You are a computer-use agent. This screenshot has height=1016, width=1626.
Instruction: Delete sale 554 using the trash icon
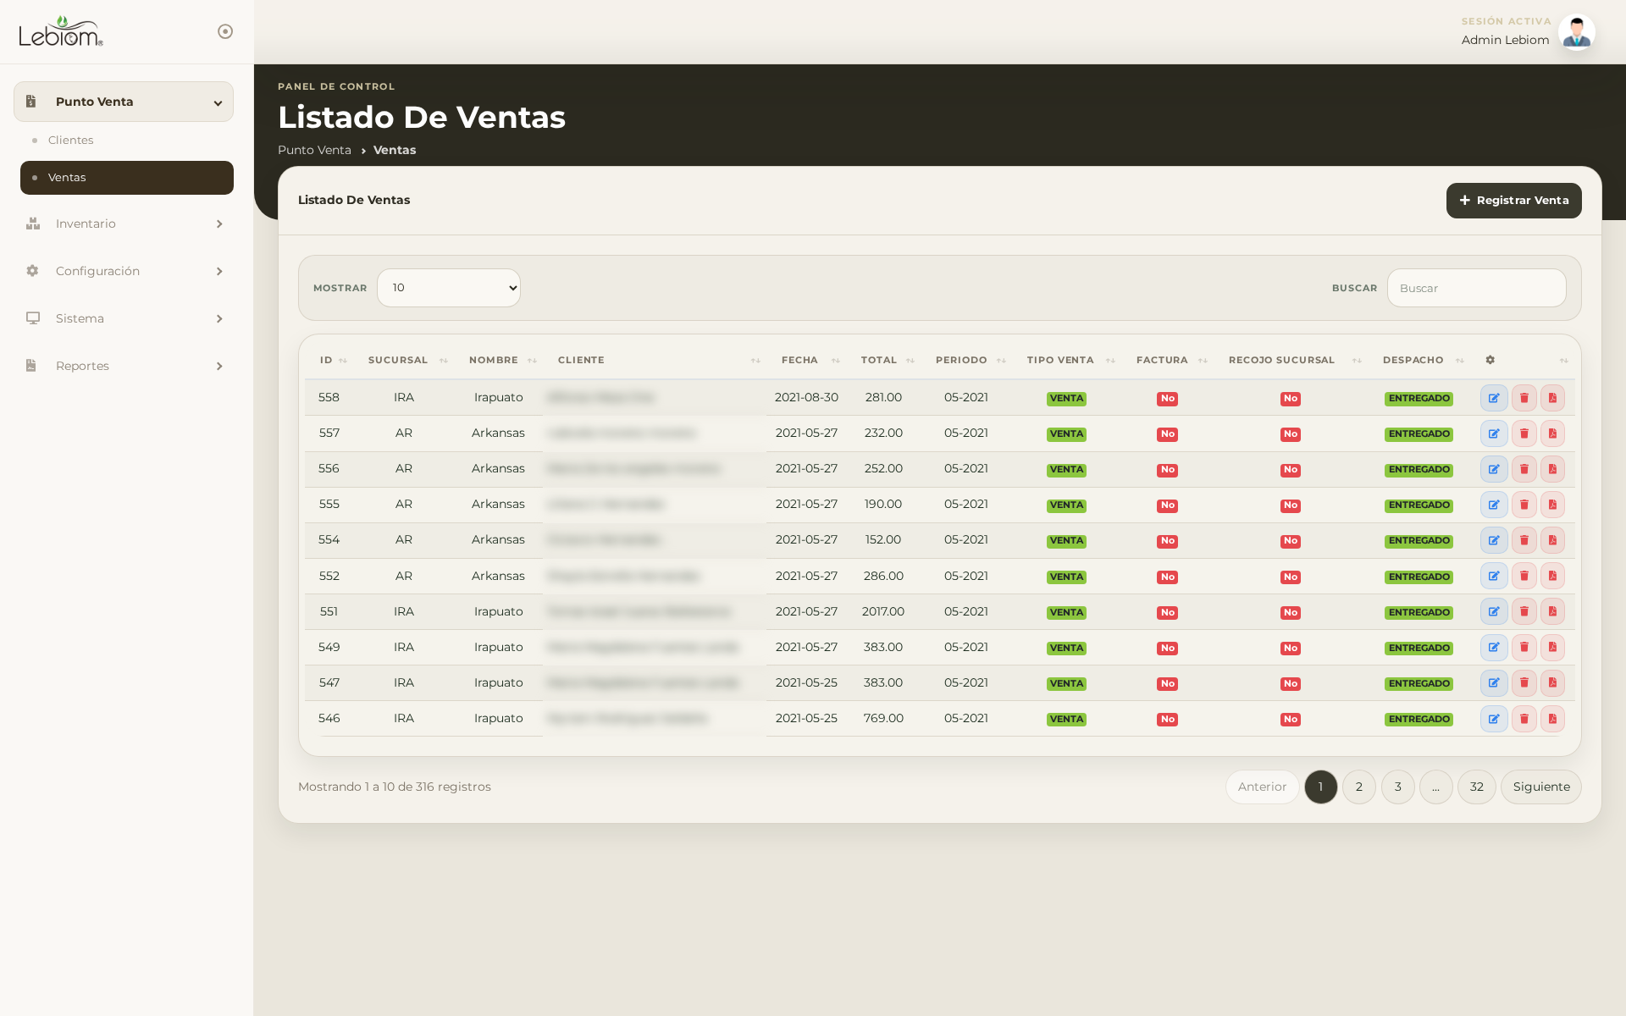[1524, 540]
